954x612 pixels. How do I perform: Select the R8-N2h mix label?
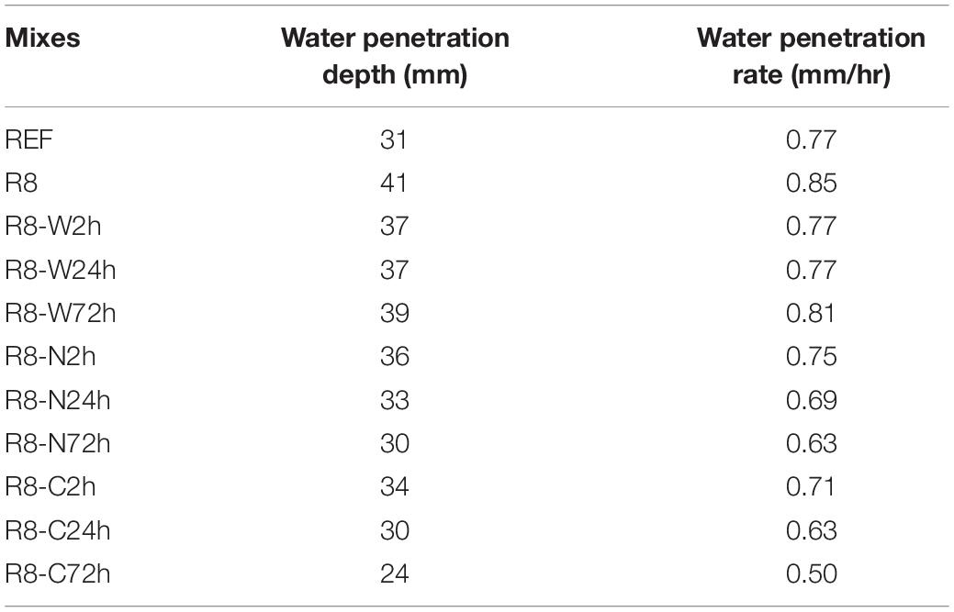(51, 356)
